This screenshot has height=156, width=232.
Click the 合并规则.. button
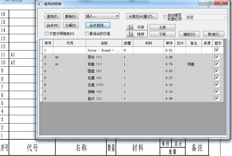(98, 25)
